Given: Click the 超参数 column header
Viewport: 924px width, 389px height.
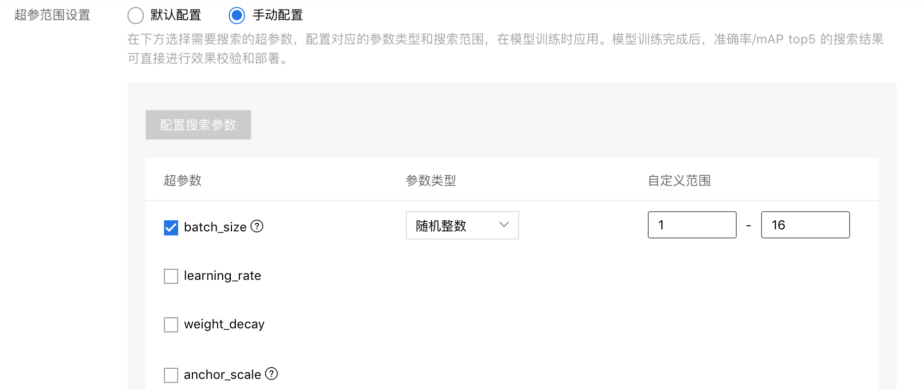Looking at the screenshot, I should (183, 180).
